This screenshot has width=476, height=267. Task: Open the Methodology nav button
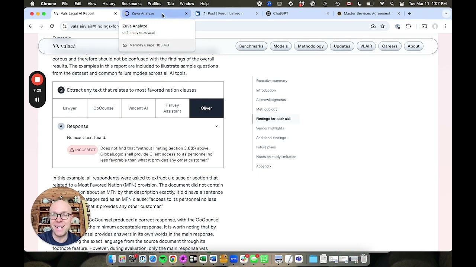pos(311,46)
